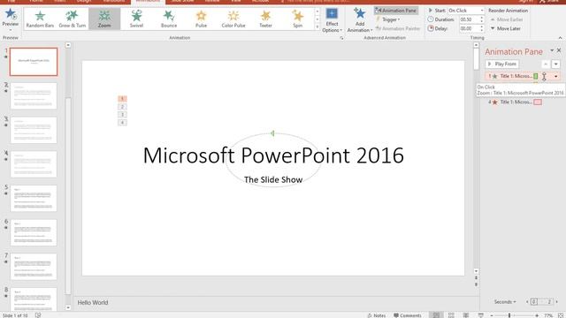Image resolution: width=566 pixels, height=318 pixels.
Task: Open Comments from the status bar
Action: (x=407, y=315)
